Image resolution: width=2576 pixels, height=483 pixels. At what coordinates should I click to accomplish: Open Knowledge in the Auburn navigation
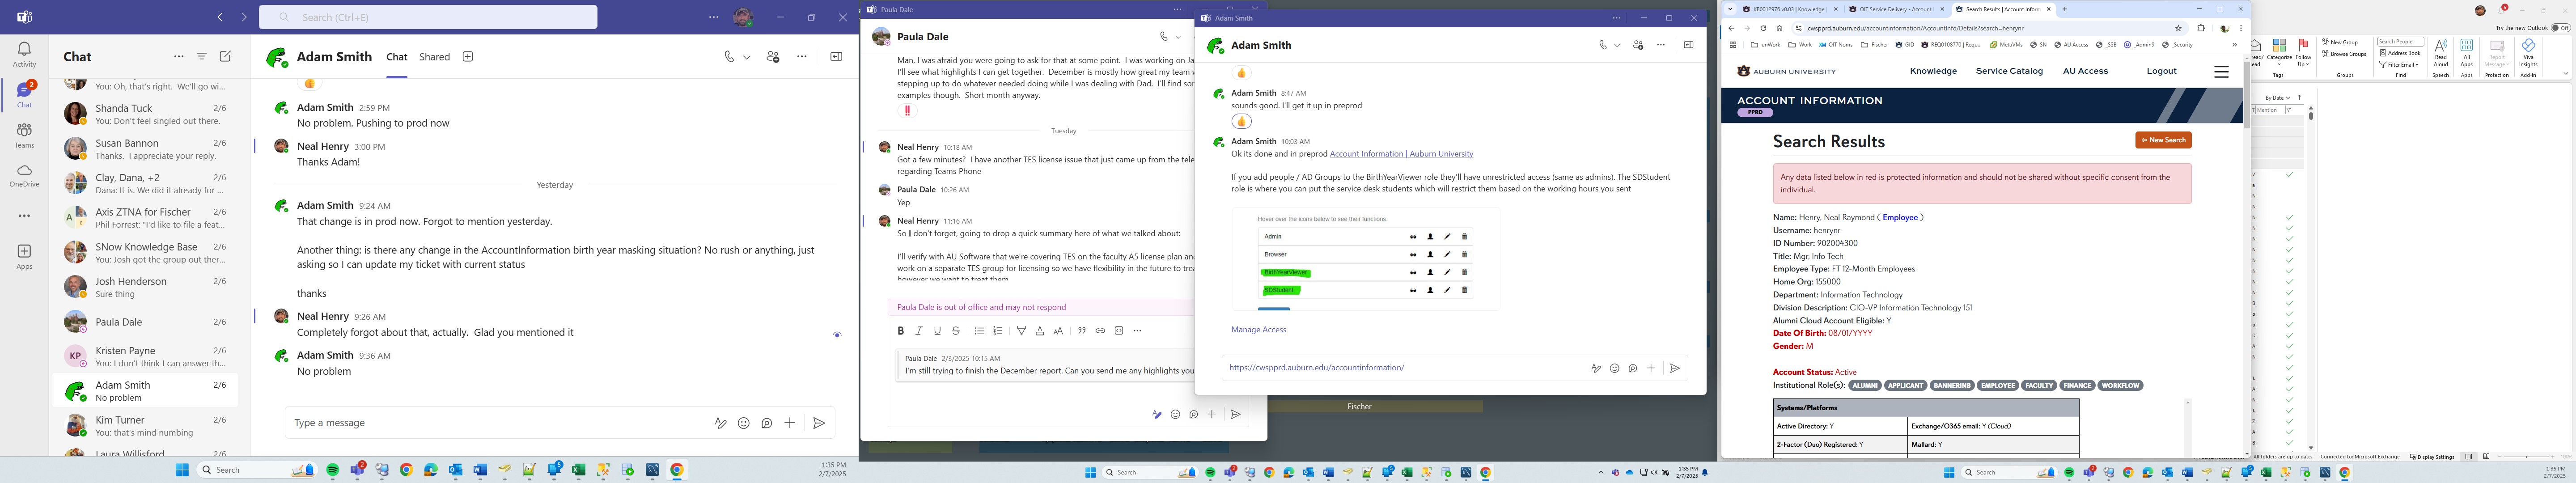(1932, 71)
